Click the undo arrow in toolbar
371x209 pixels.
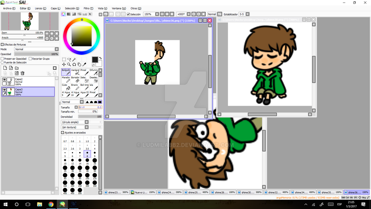(106, 14)
